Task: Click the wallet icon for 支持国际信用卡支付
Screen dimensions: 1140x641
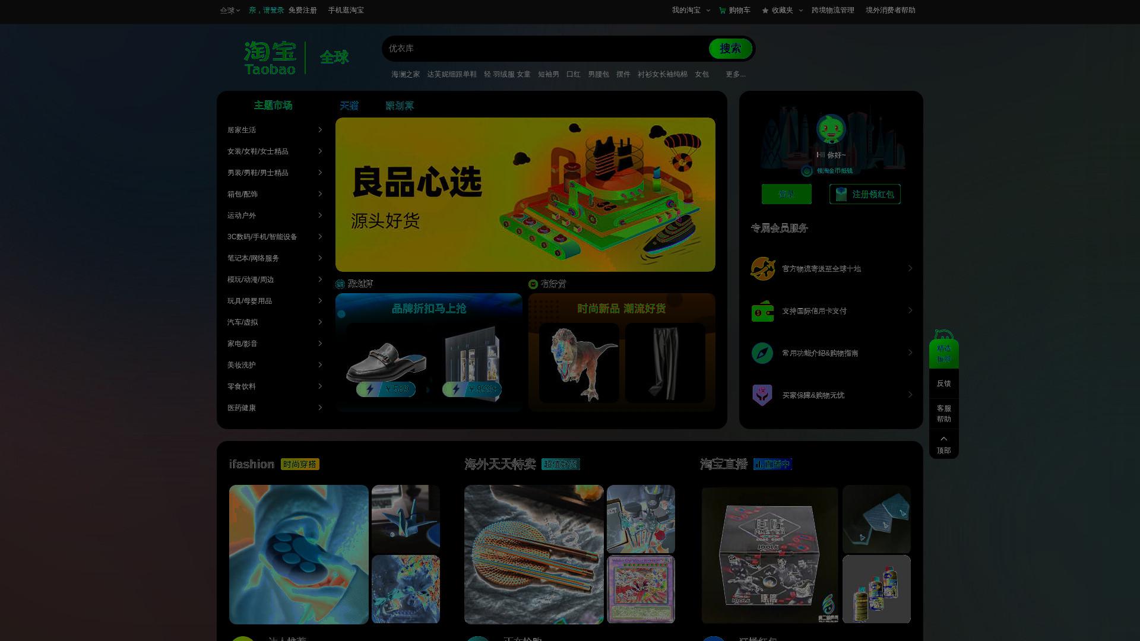Action: 763,311
